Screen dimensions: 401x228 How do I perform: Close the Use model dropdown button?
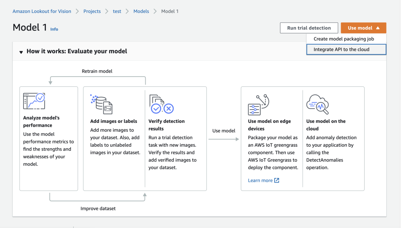point(363,28)
